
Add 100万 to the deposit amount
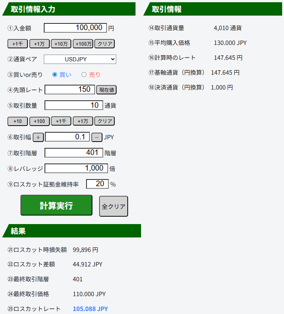tap(83, 44)
